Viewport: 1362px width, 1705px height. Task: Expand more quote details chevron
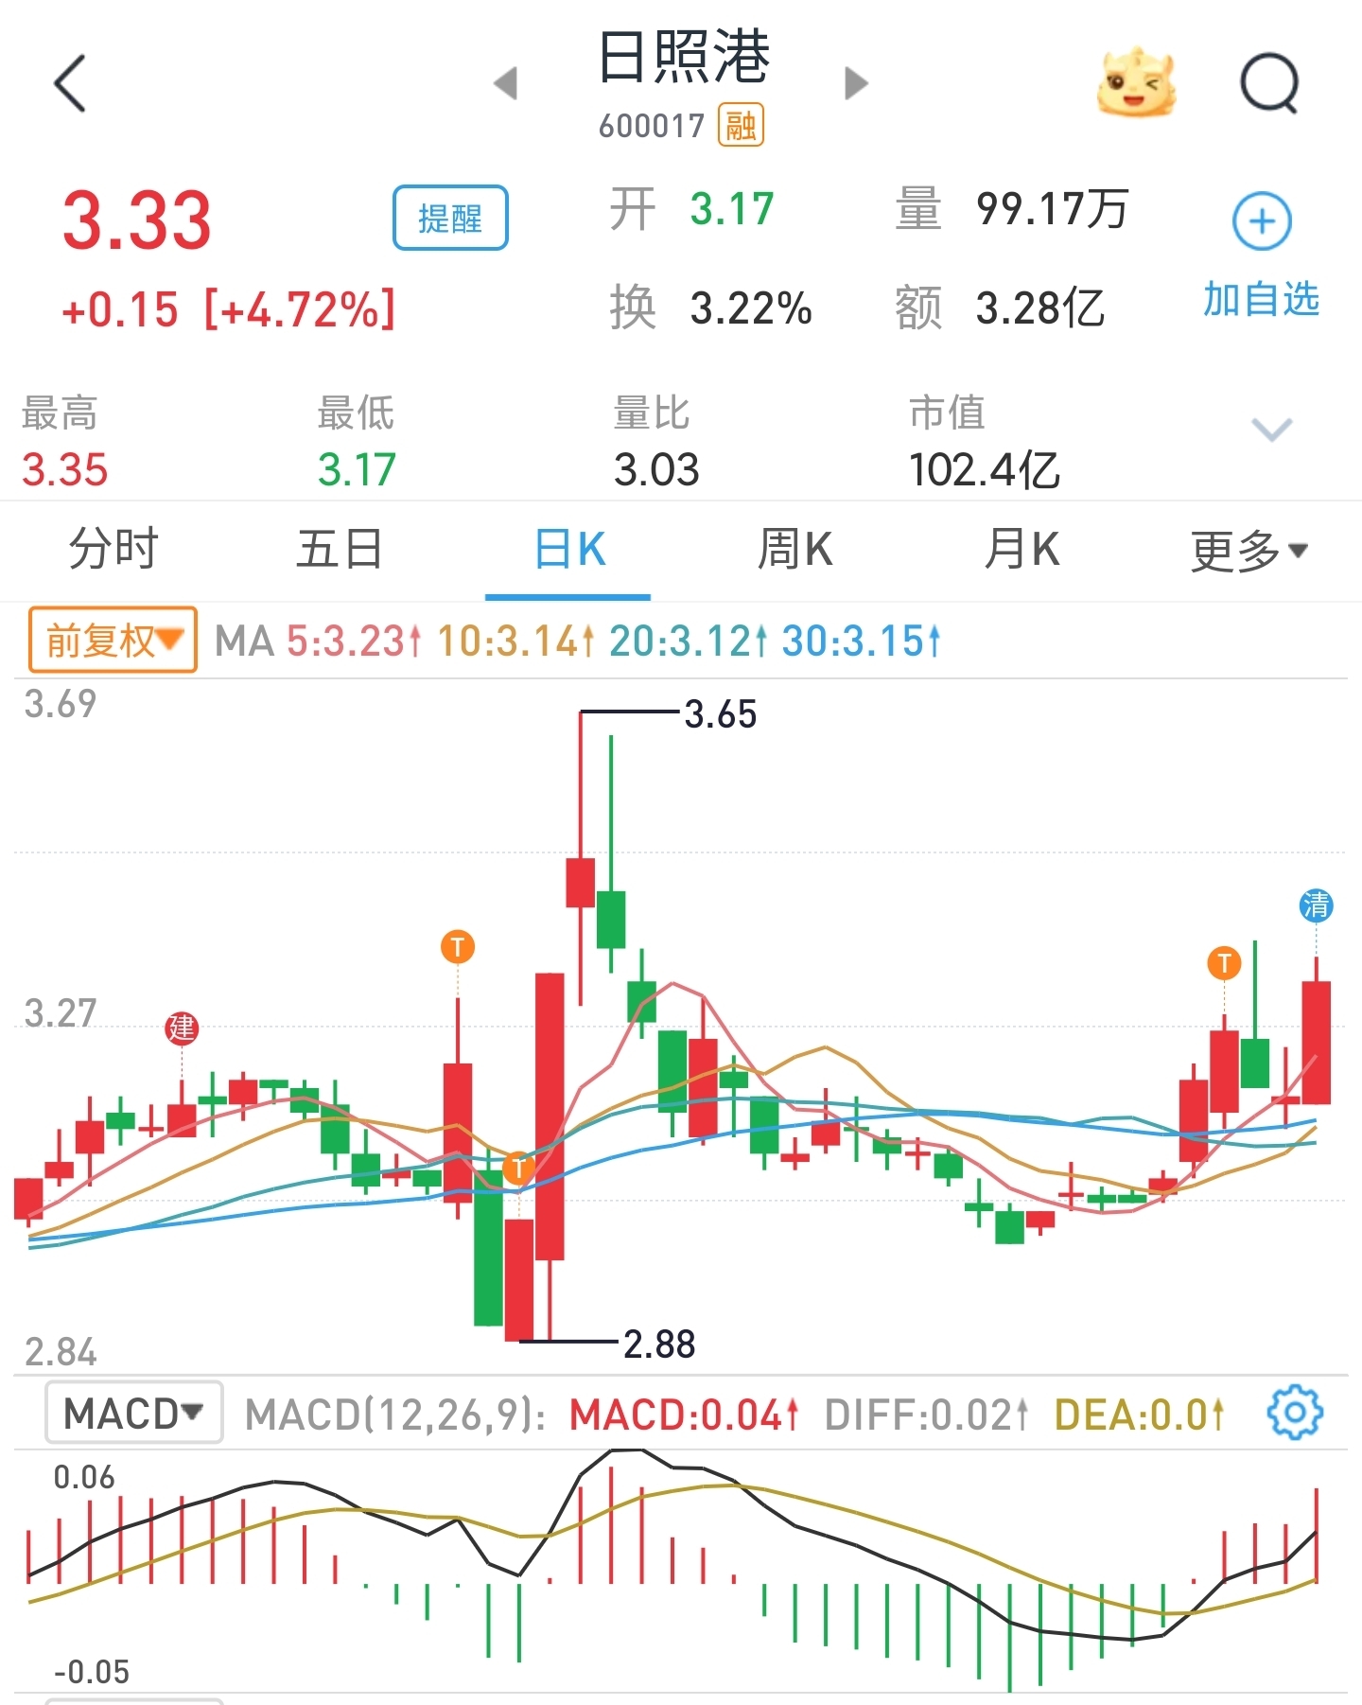(x=1271, y=429)
